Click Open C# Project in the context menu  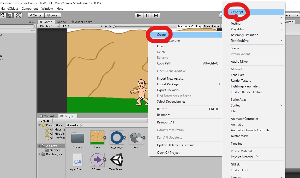pyautogui.click(x=185, y=152)
